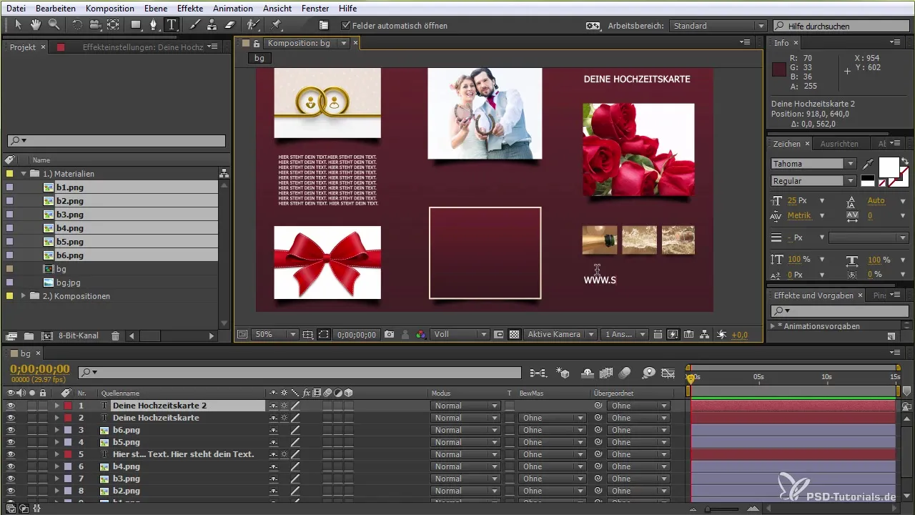Toggle visibility of b6.png layer
This screenshot has width=915, height=515.
11,430
